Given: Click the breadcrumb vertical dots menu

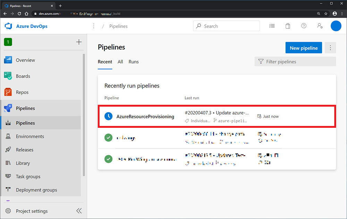Looking at the screenshot, I should click(94, 26).
